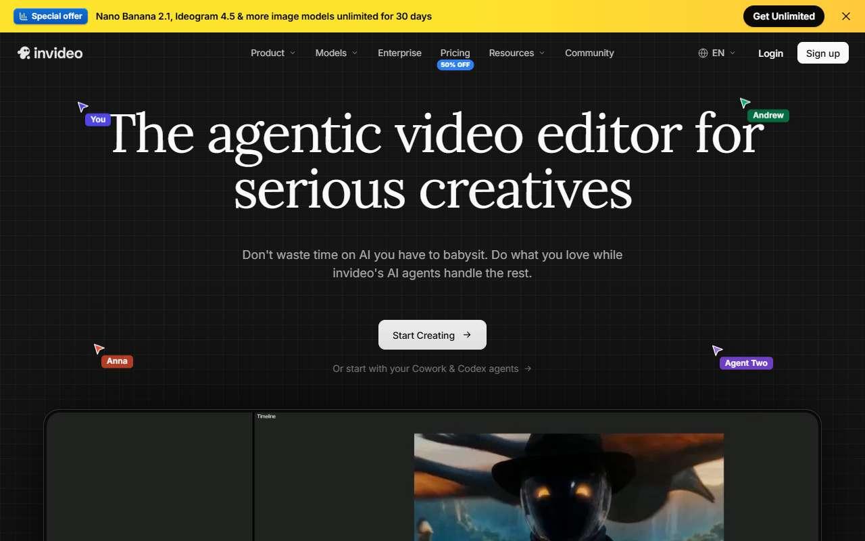
Task: Visit the Community page
Action: 589,53
